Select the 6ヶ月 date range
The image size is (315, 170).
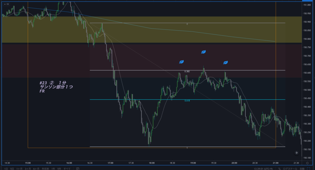36,168
